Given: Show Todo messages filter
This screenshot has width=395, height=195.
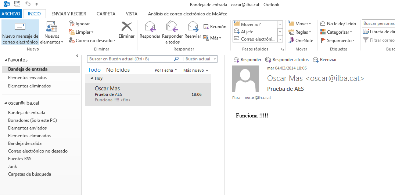Looking at the screenshot, I should click(94, 70).
